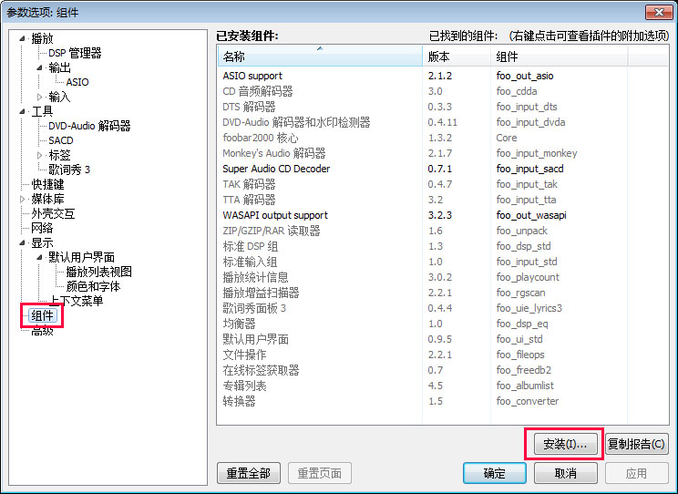The height and width of the screenshot is (494, 678).
Task: Collapse the 默认用户界面 tree node
Action: tap(40, 257)
